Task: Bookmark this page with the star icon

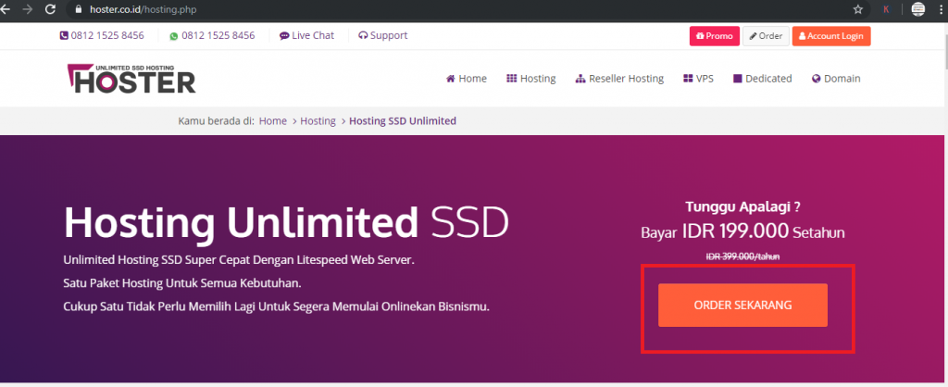Action: 858,9
